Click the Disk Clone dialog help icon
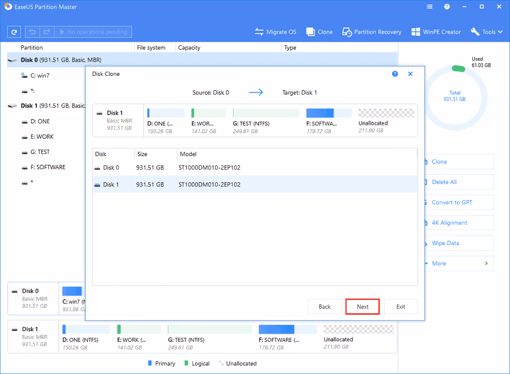Viewport: 510px width, 374px height. [x=395, y=74]
